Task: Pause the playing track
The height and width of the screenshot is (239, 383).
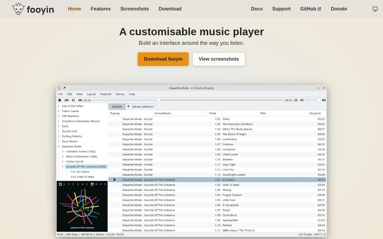Action: click(73, 100)
